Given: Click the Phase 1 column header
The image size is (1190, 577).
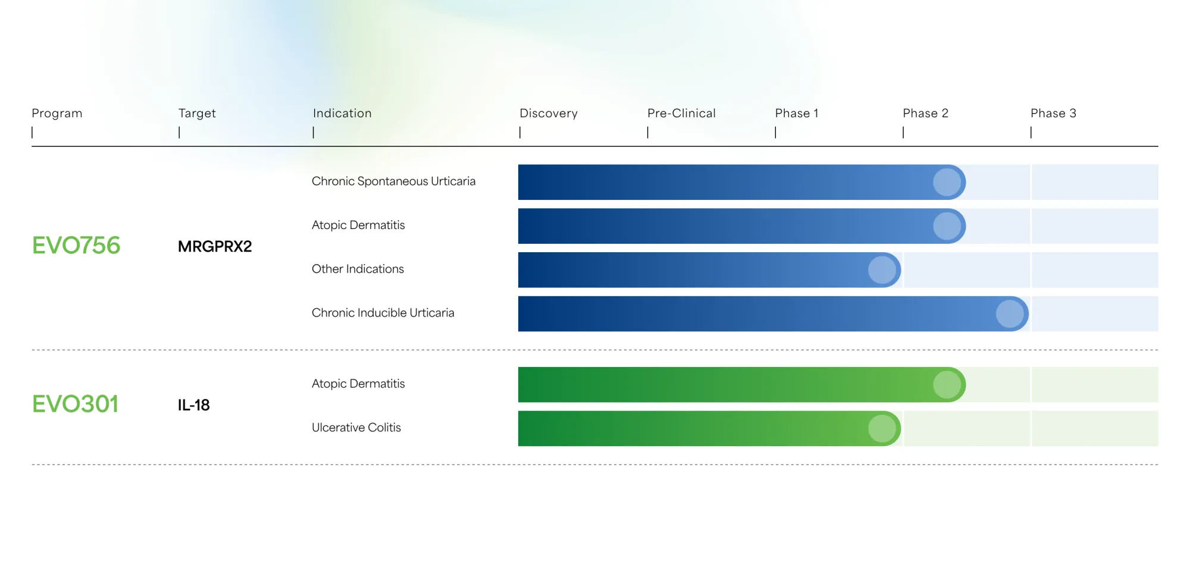Looking at the screenshot, I should (797, 113).
